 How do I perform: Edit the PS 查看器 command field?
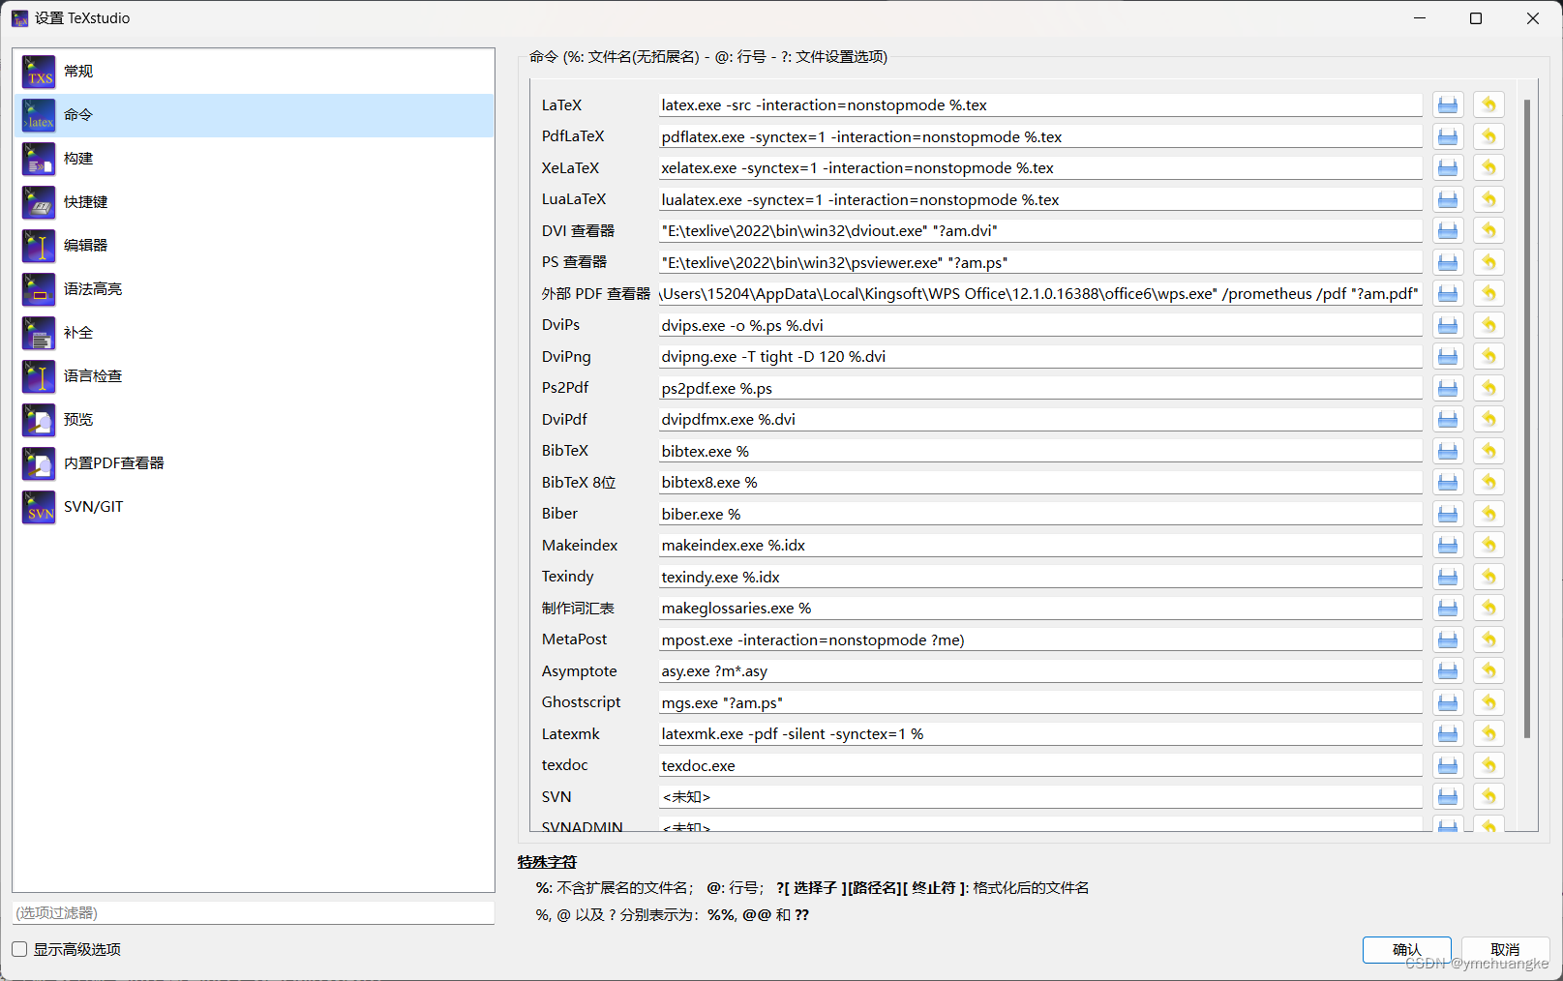pyautogui.click(x=1040, y=262)
